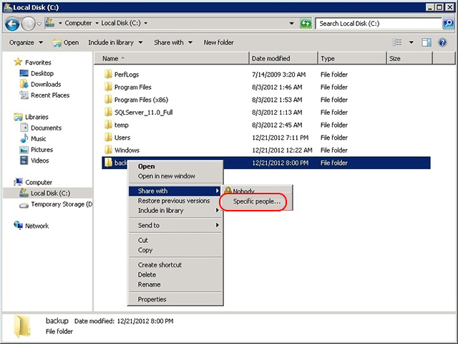Sort by the Size column header
458x344 pixels.
tap(409, 58)
